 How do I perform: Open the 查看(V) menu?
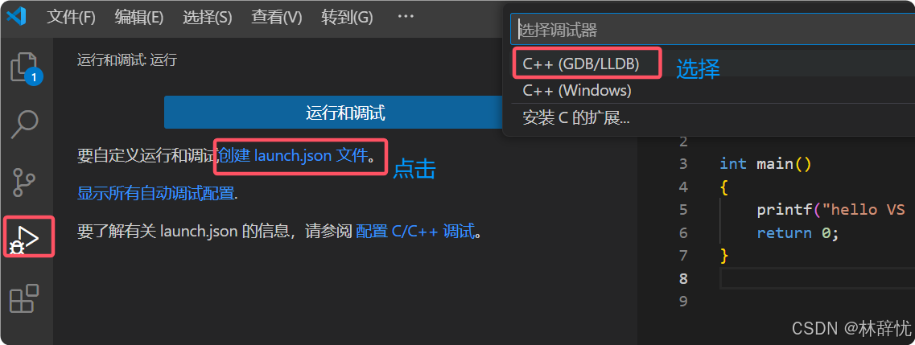click(277, 18)
